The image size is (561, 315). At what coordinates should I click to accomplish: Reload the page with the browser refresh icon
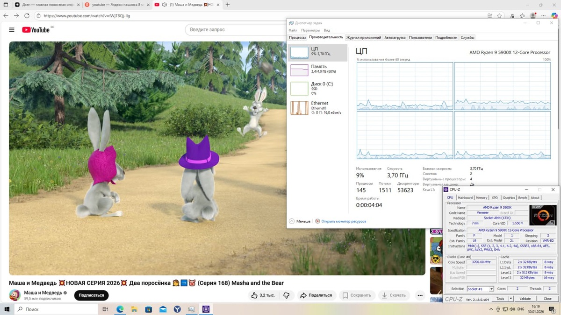(27, 15)
